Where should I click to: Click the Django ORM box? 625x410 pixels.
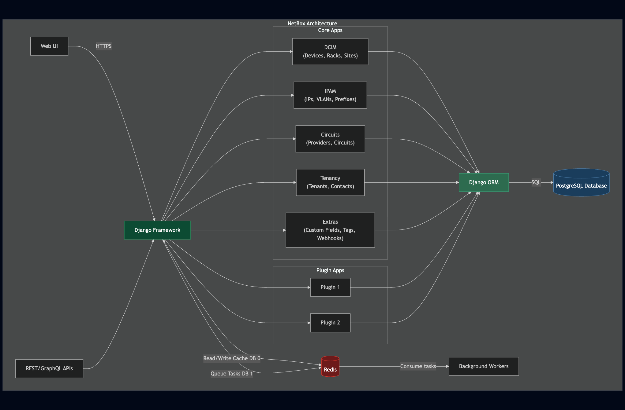pyautogui.click(x=484, y=182)
